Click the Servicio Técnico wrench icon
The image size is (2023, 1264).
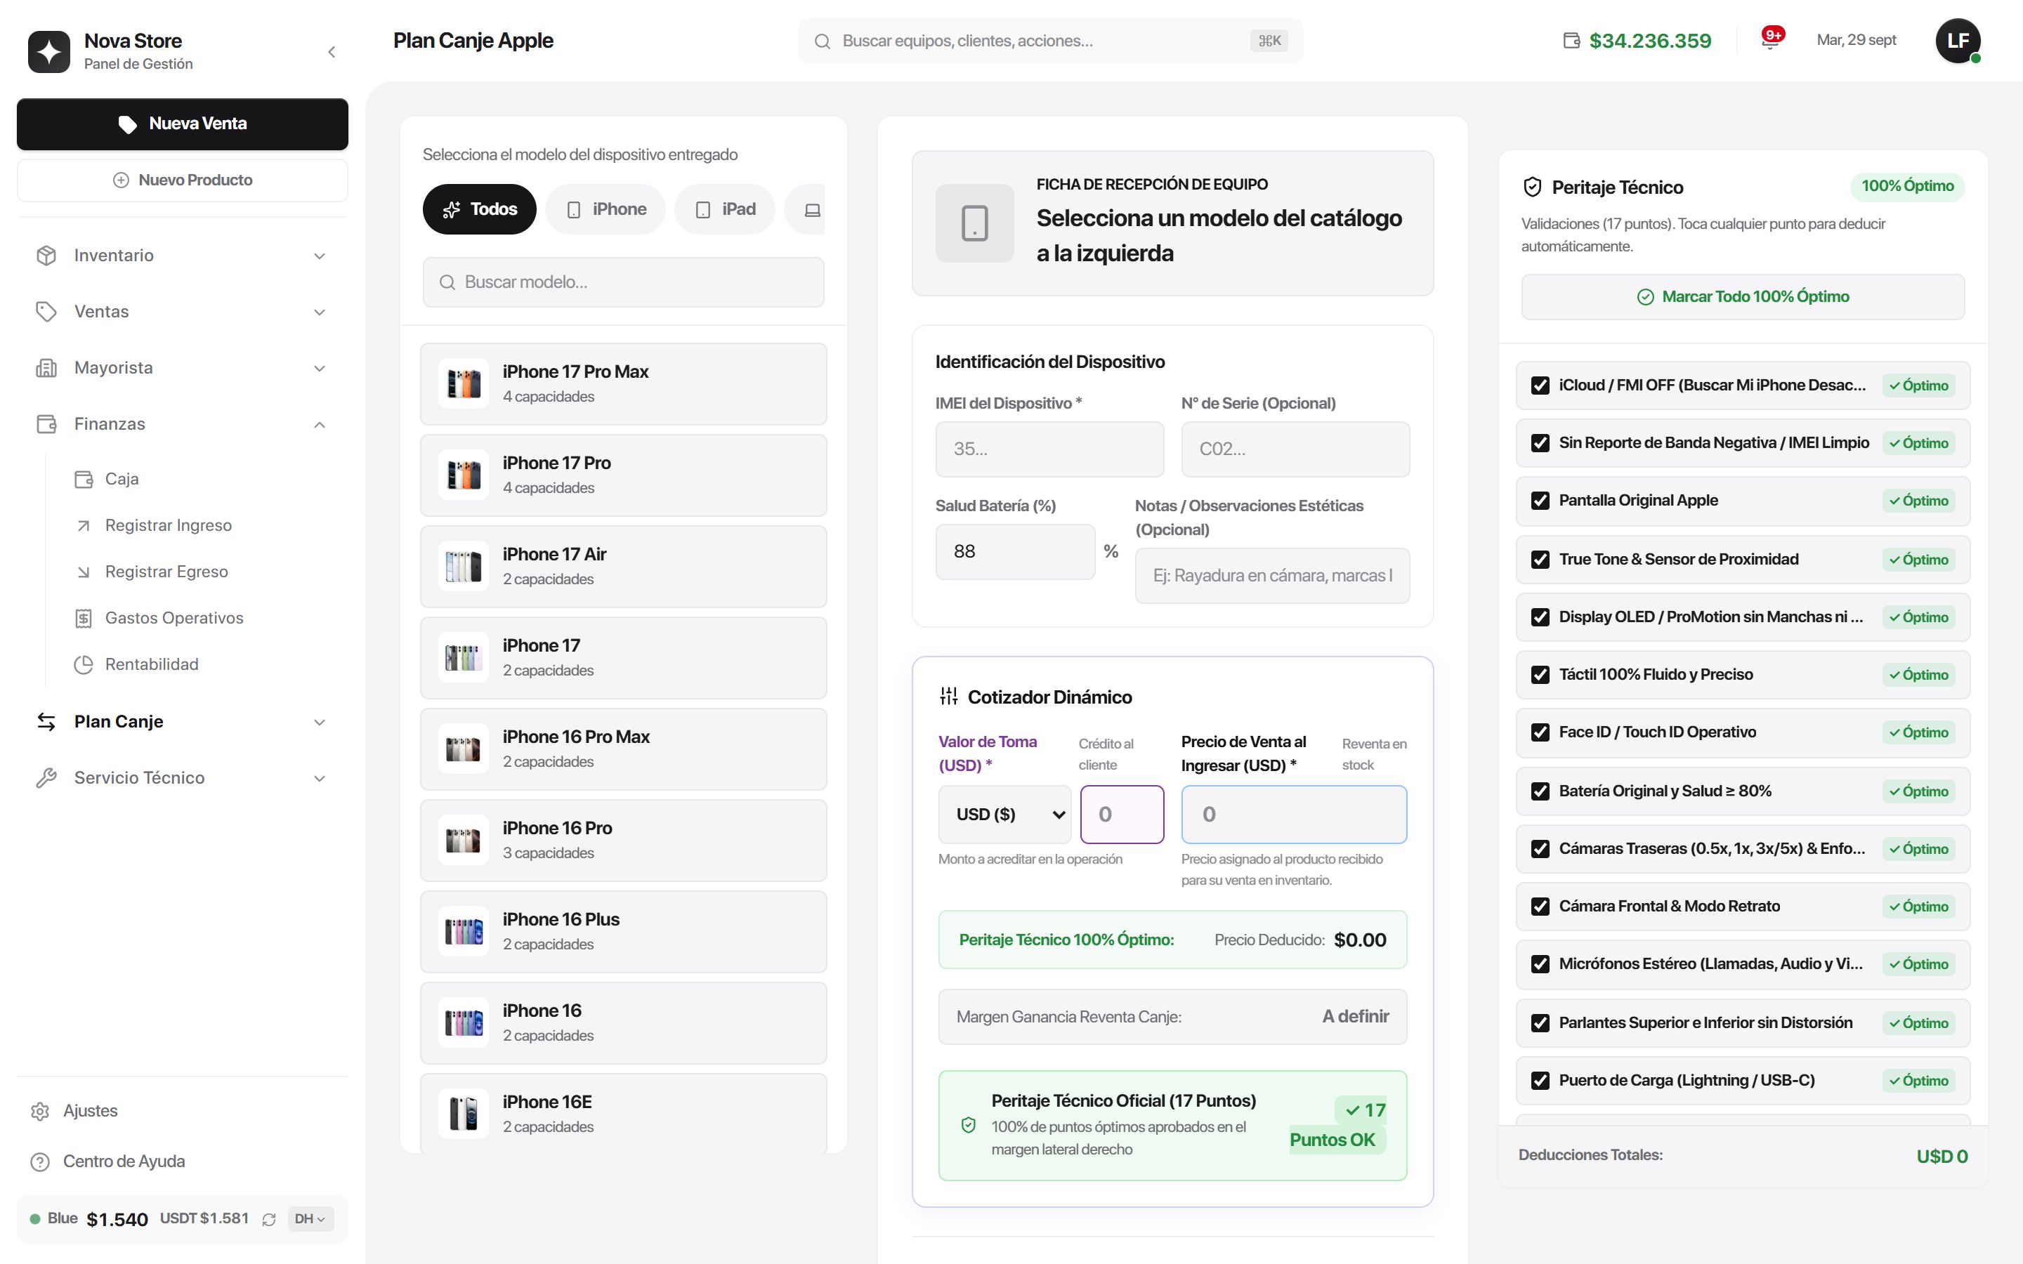tap(47, 778)
